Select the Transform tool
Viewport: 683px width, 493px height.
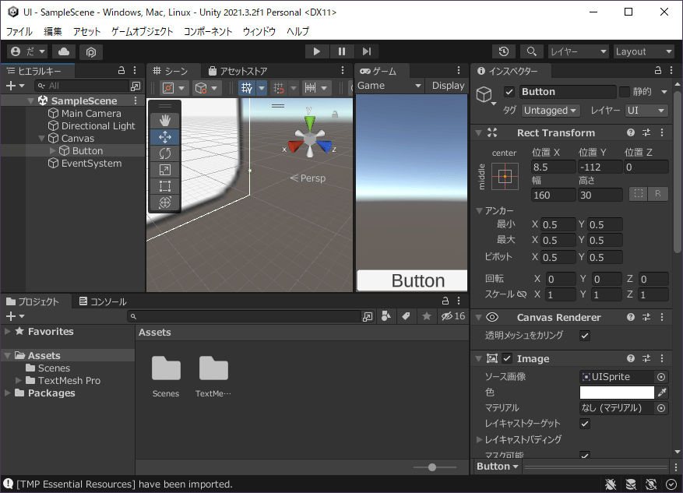(x=164, y=202)
